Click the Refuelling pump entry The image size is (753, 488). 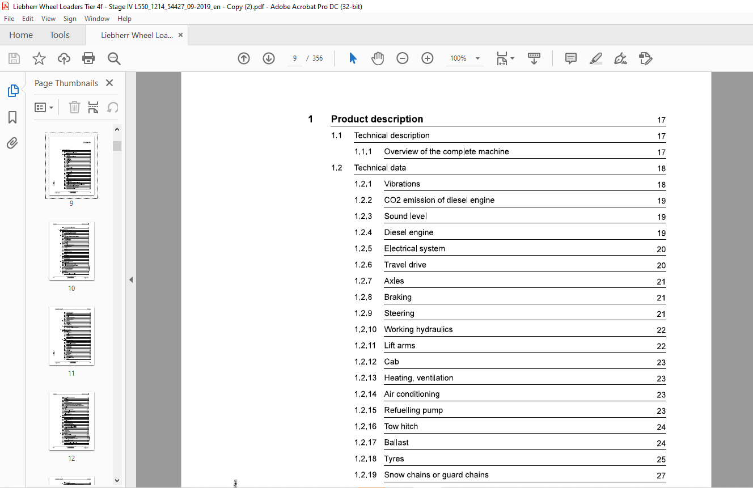tap(413, 410)
